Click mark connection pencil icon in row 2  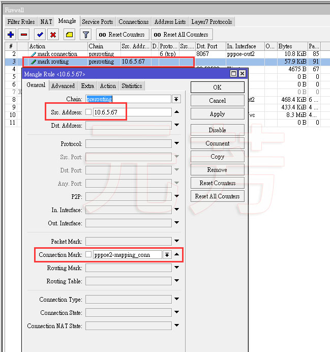tap(34, 54)
